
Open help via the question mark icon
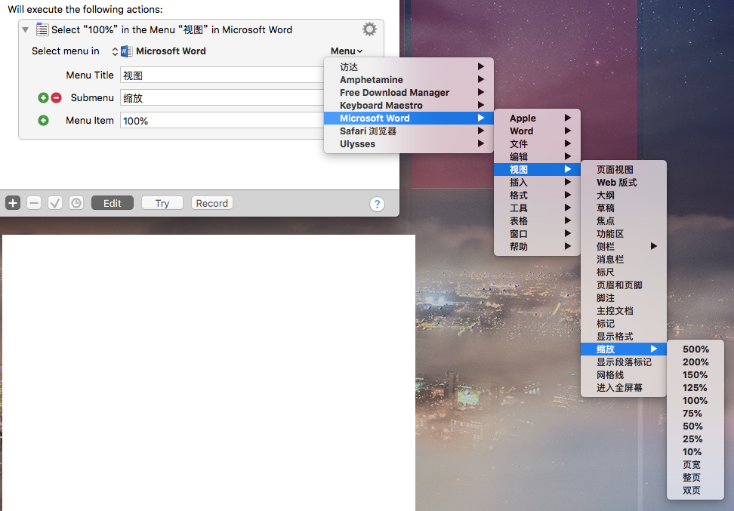377,203
